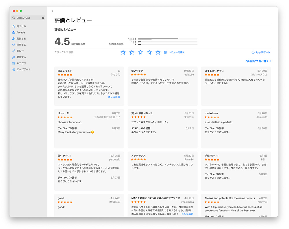Click reviewer name mervryk
289x229 pixels.
point(262,202)
